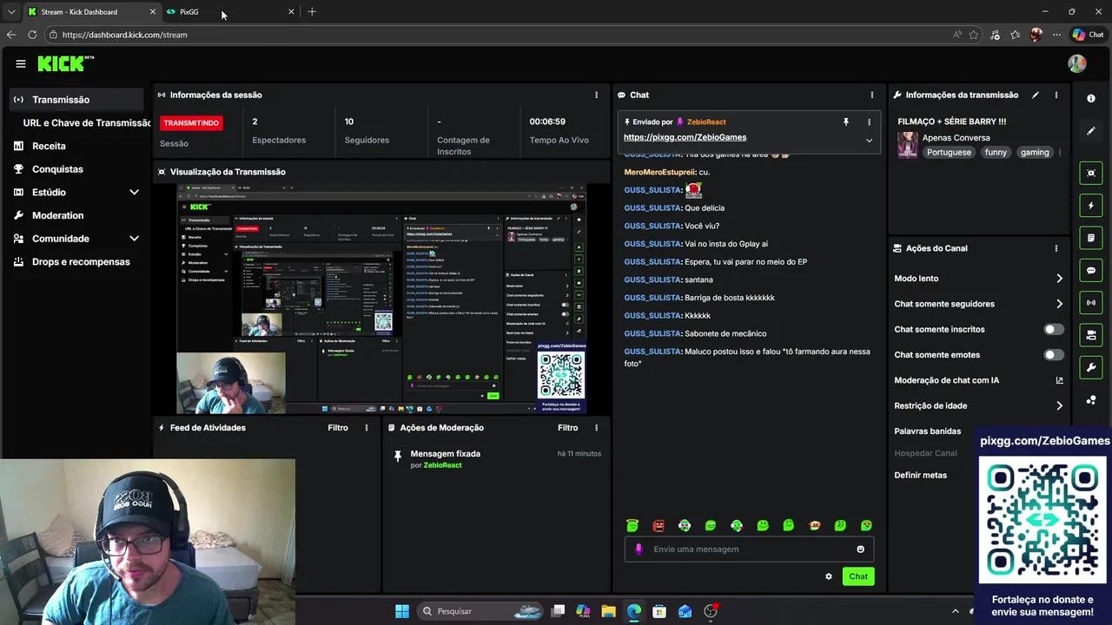Toggle the focus frame widget icon in right sidebar

click(1091, 173)
